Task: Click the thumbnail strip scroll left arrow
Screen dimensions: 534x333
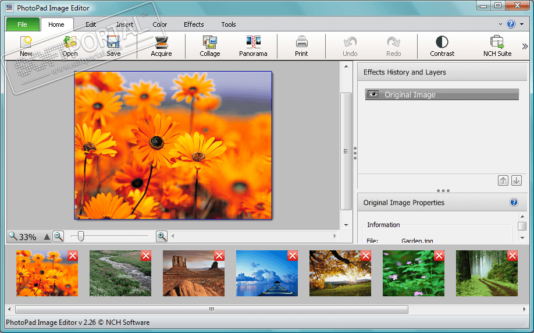Action: point(9,310)
